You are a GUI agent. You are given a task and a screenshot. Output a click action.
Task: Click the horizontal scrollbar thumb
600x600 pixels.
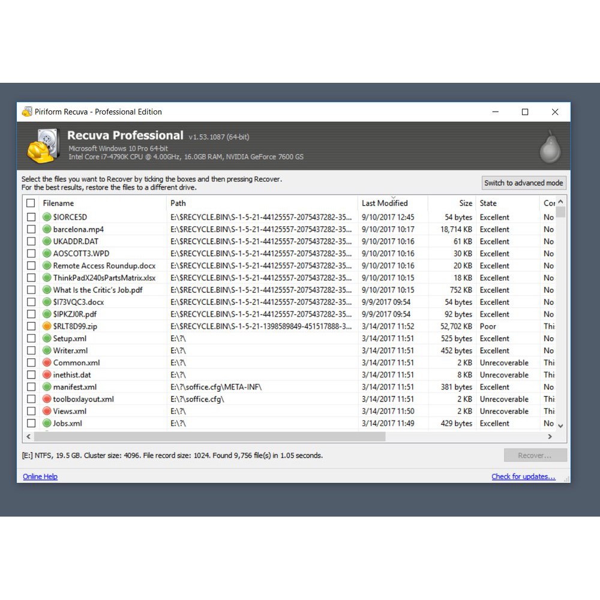(210, 437)
